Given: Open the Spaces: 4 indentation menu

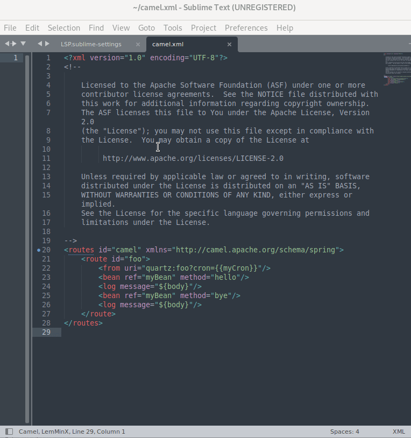Looking at the screenshot, I should [x=344, y=432].
